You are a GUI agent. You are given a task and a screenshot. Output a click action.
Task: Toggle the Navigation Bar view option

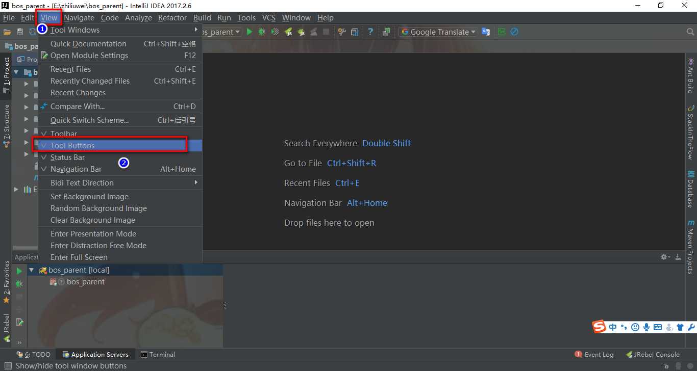pos(120,169)
